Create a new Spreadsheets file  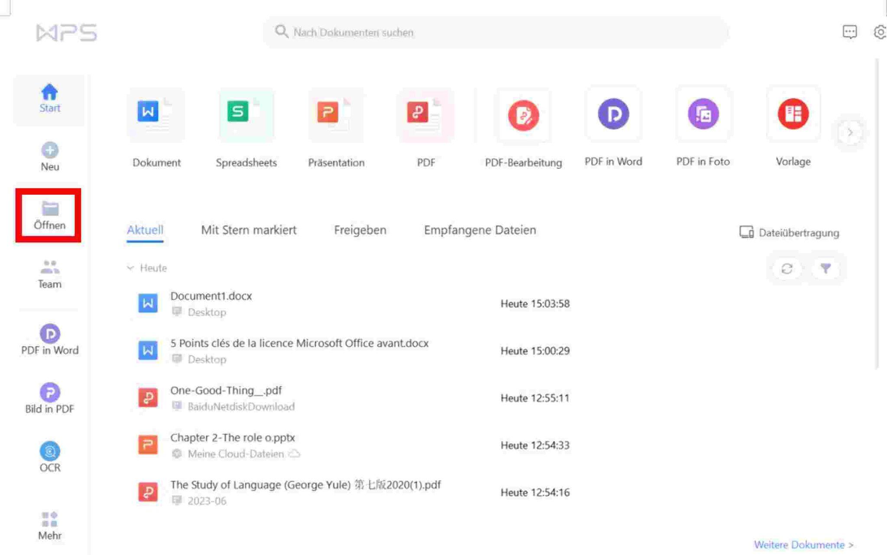click(246, 115)
